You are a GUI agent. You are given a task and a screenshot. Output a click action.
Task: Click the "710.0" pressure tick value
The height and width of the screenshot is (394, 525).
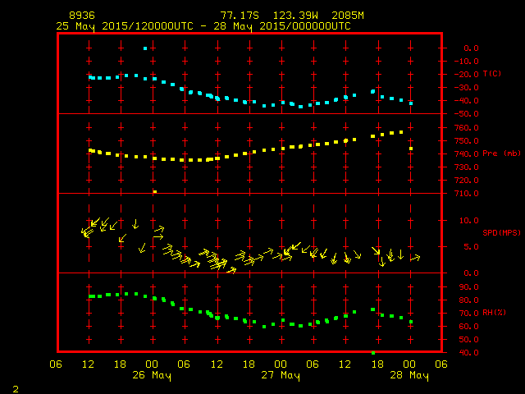467,194
